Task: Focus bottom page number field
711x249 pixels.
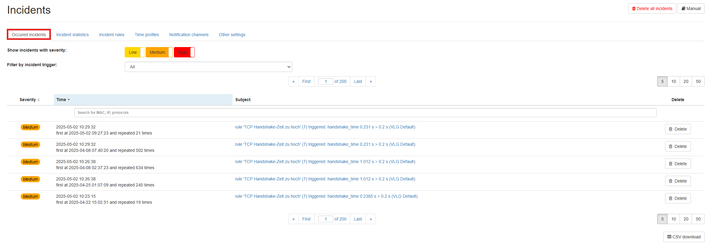Action: pos(325,219)
